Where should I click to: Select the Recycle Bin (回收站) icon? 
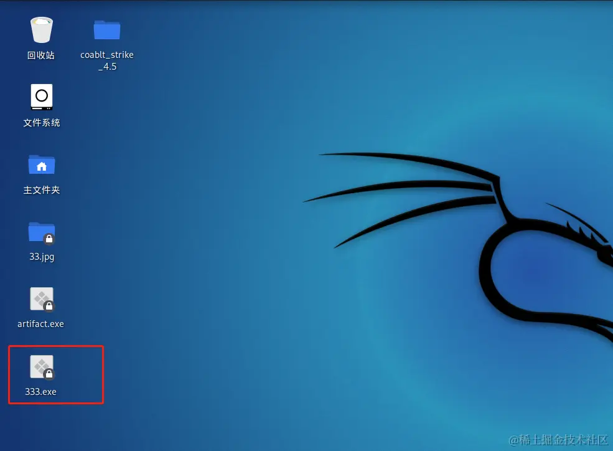[x=42, y=30]
